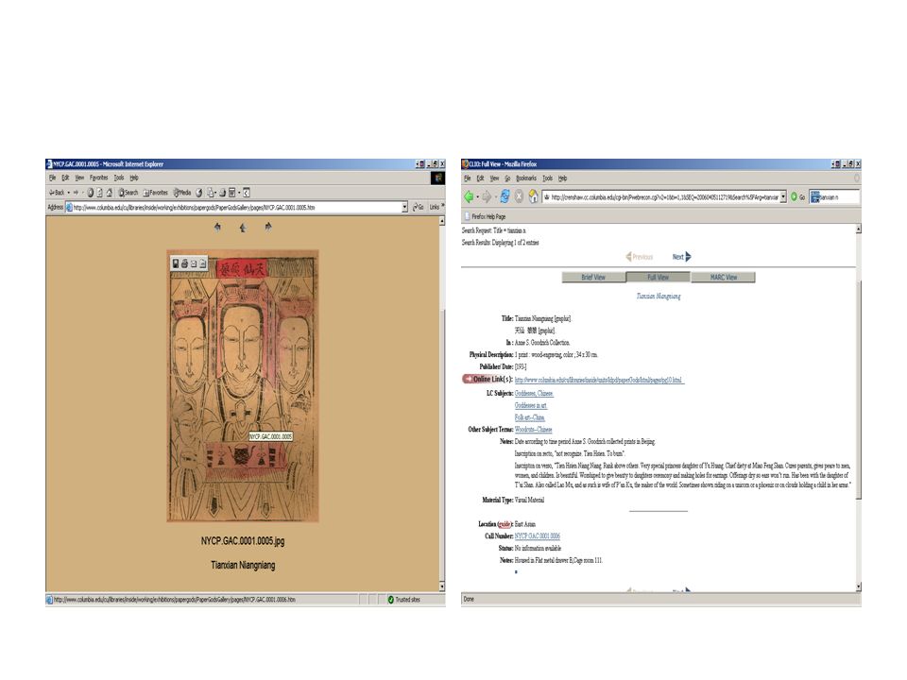Click the Next record arrow in CLIO
The image size is (907, 680).
[687, 256]
